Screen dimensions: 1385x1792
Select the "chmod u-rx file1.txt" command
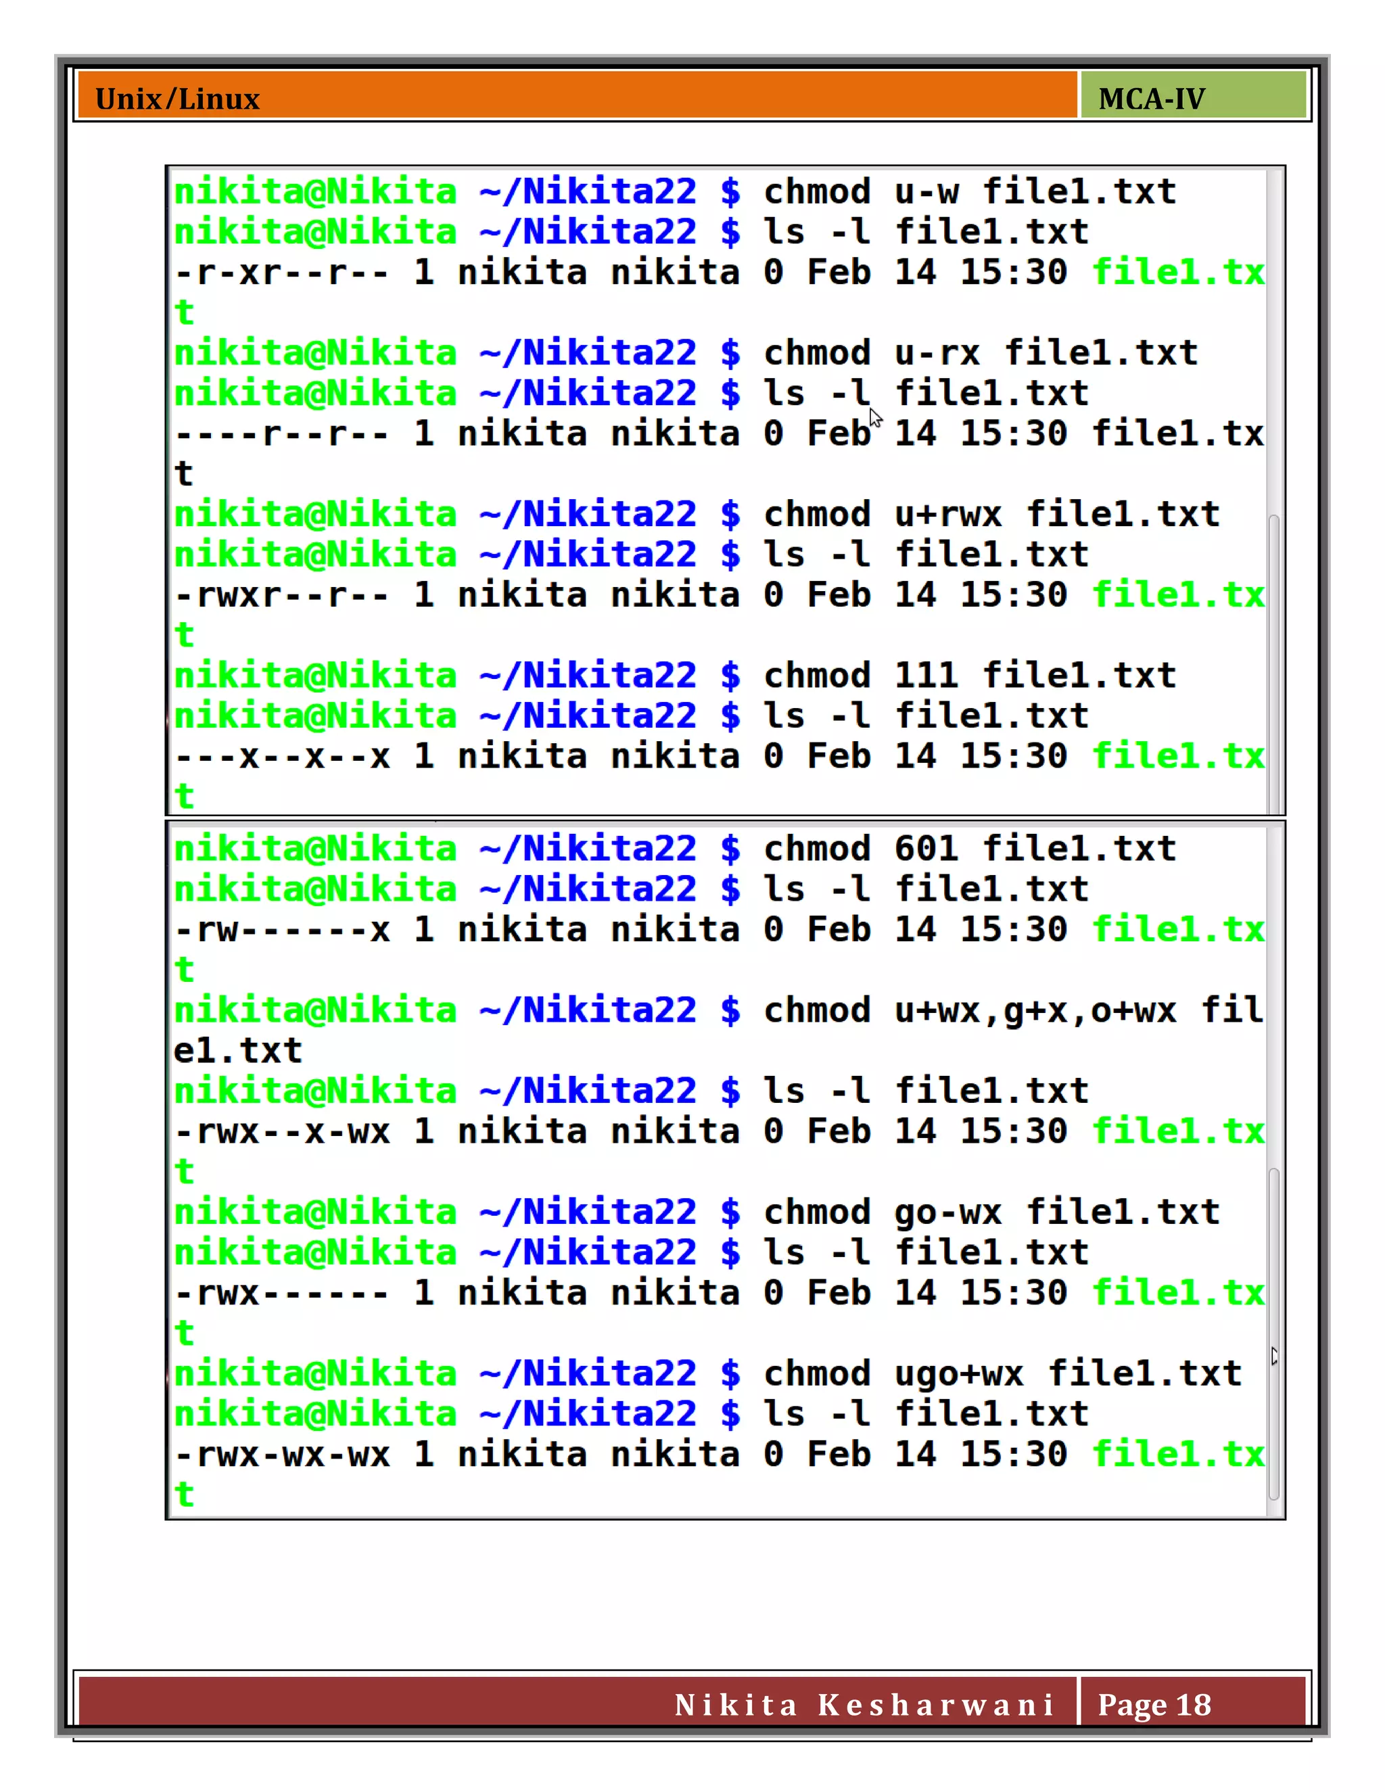point(981,354)
